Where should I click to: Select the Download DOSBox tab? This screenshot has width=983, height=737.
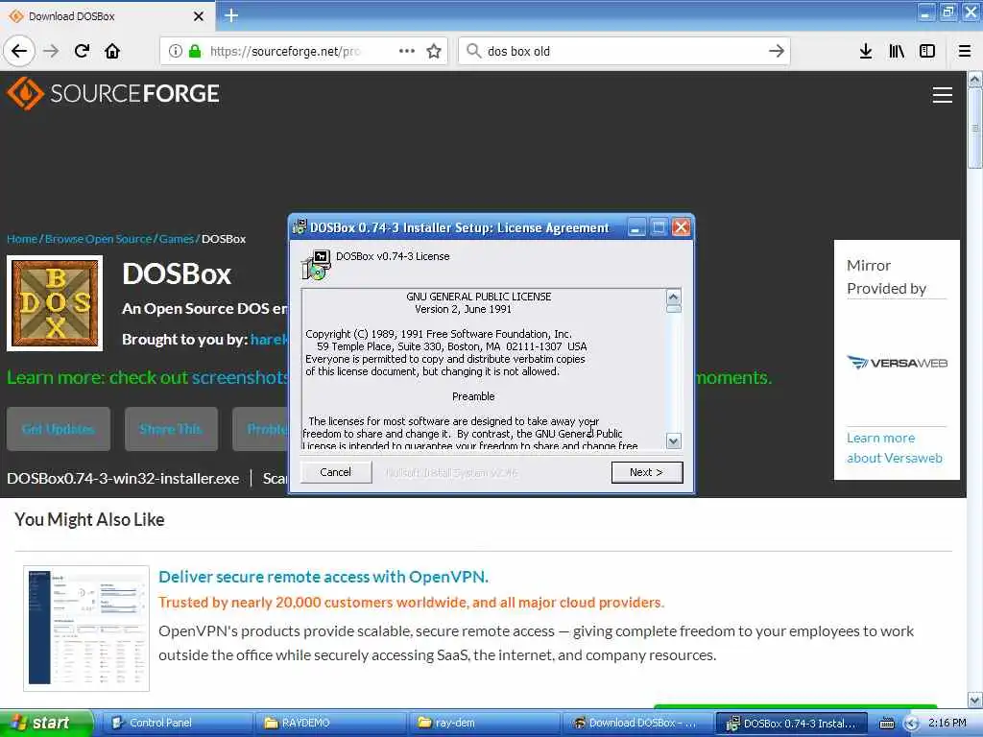pyautogui.click(x=107, y=16)
